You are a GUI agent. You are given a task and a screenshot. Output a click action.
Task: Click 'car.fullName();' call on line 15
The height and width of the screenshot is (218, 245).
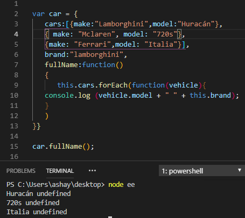coord(63,147)
